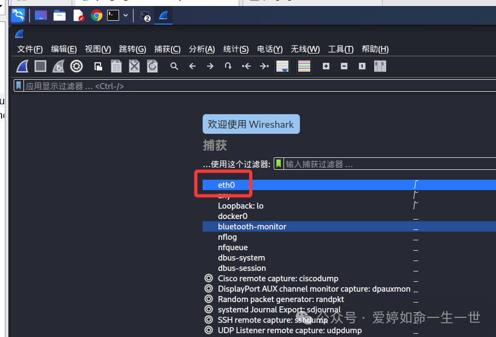The height and width of the screenshot is (337, 496).
Task: Go forward in packet history arrow
Action: 210,67
